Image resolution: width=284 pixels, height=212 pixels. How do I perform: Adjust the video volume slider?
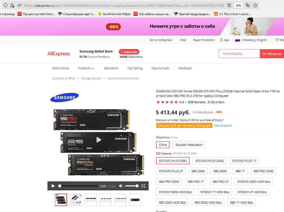click(132, 186)
